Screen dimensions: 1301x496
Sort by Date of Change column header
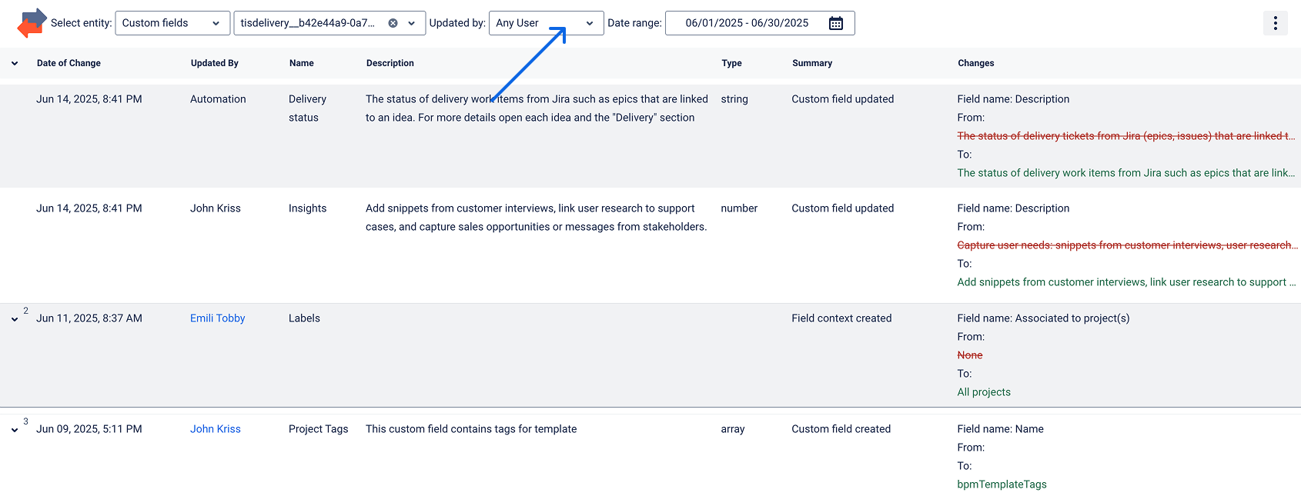pos(69,63)
